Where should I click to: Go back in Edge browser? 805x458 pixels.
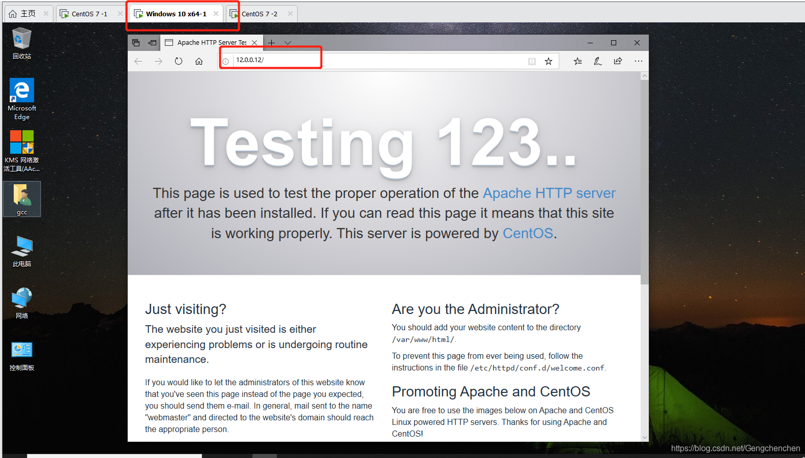point(138,61)
